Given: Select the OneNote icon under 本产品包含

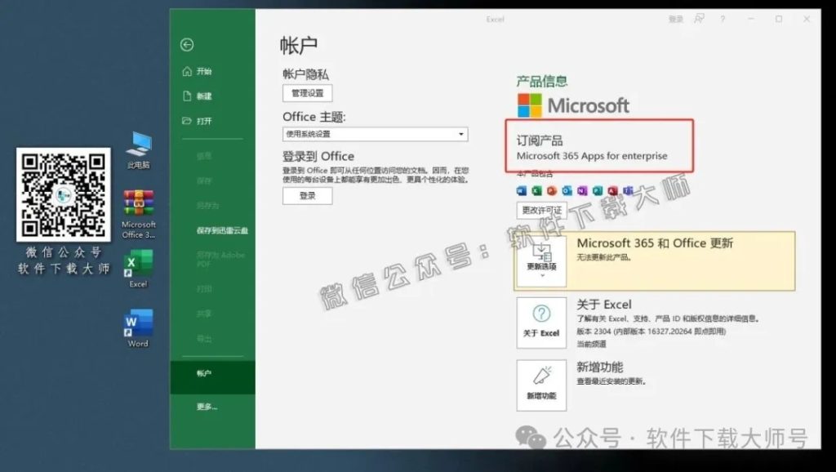Looking at the screenshot, I should 582,190.
